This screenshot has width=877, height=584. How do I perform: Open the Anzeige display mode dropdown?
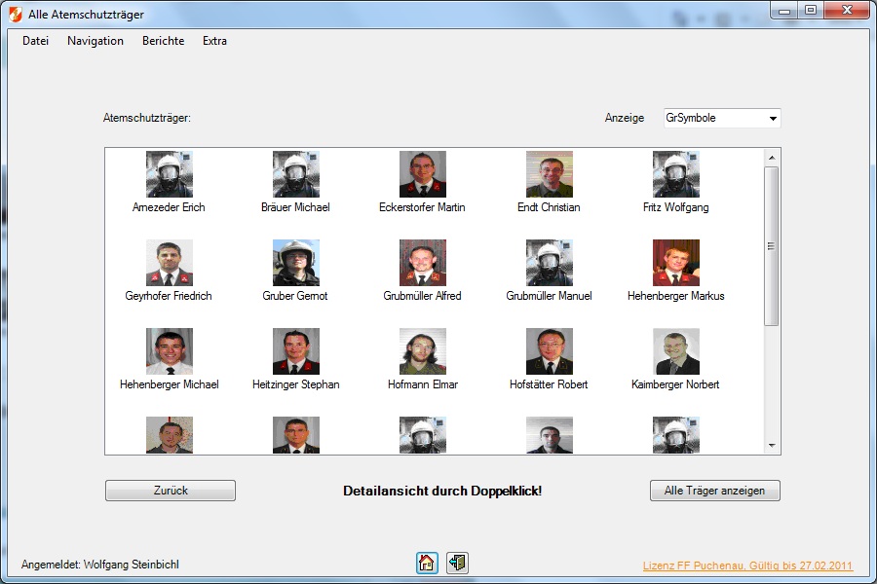point(722,118)
